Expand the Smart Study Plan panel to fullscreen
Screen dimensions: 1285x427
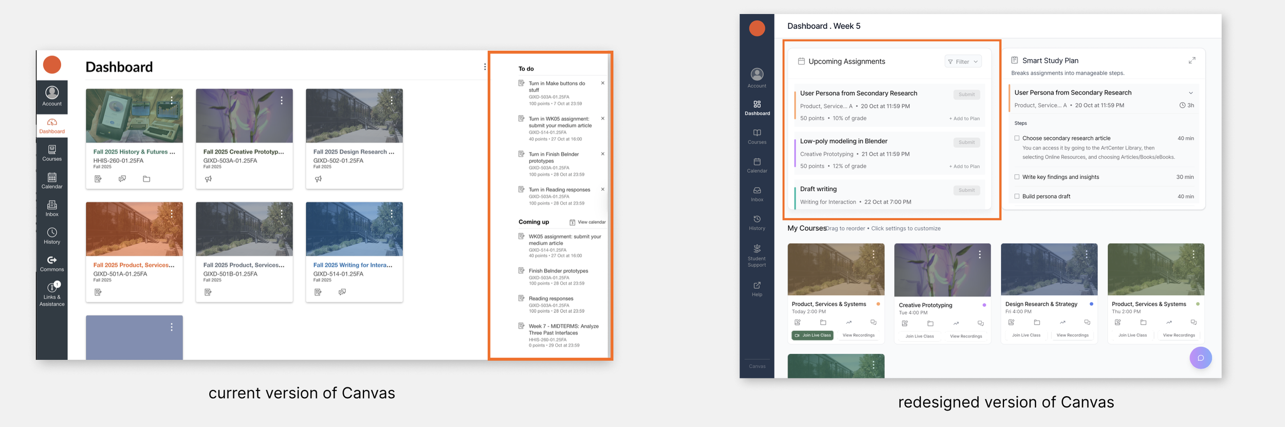1192,61
